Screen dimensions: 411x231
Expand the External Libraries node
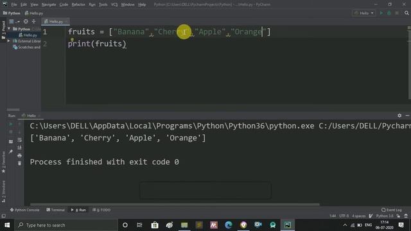point(9,41)
